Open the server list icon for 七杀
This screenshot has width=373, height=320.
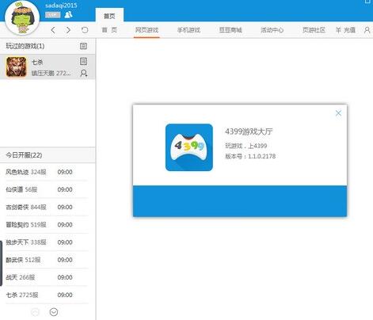coord(83,62)
